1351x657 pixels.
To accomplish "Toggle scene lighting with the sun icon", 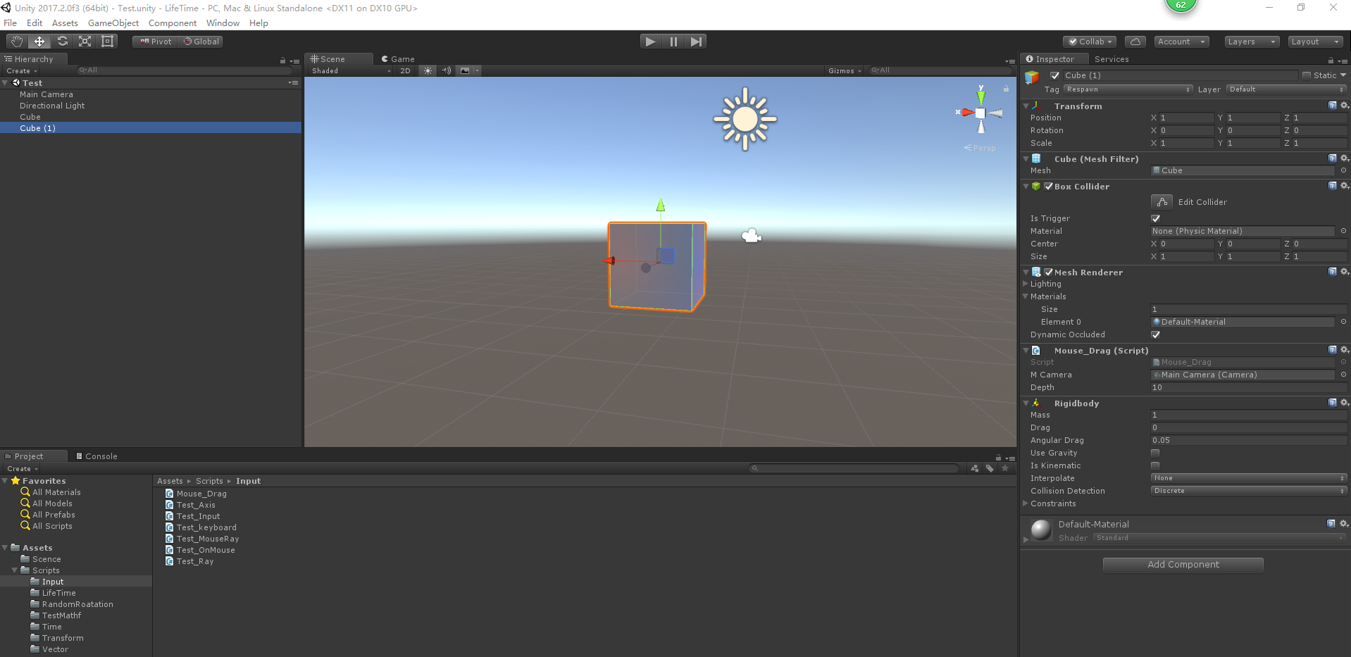I will [x=428, y=70].
